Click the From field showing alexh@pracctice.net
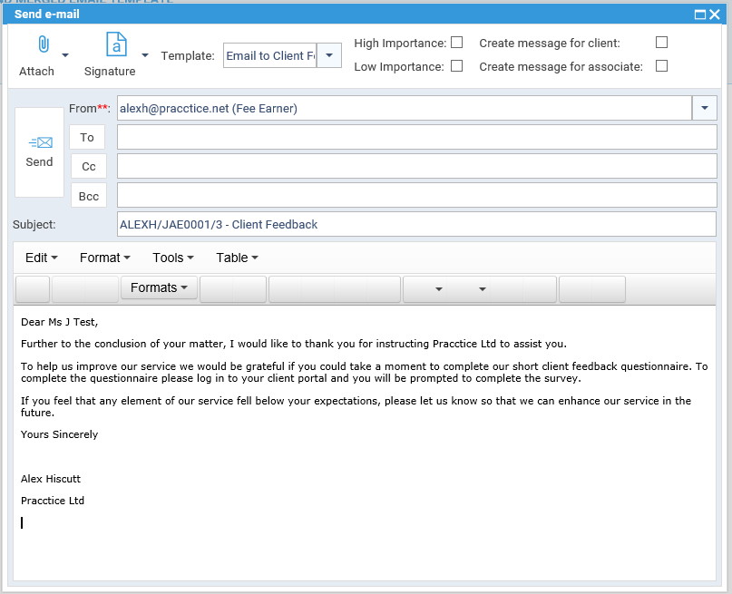This screenshot has width=732, height=594. 405,108
